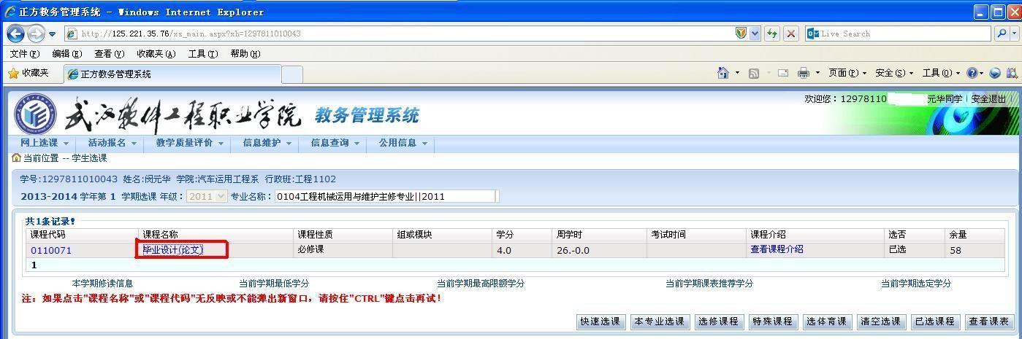Click the blue Help question-mark icon
Viewport: 1022px width, 339px height.
point(972,73)
